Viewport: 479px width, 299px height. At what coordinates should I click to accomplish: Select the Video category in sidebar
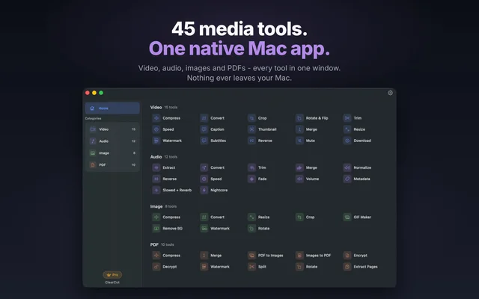(x=112, y=129)
